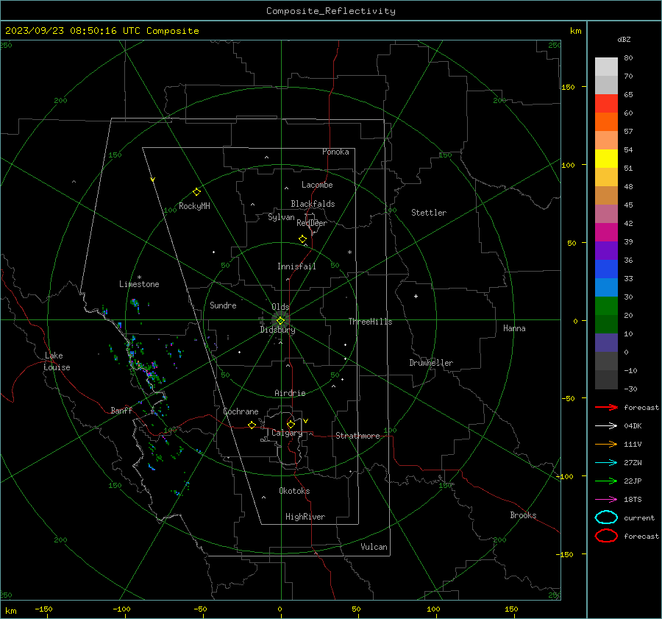Image resolution: width=662 pixels, height=619 pixels.
Task: Select the purple 36-39 dBZ swatch
Action: pos(606,251)
